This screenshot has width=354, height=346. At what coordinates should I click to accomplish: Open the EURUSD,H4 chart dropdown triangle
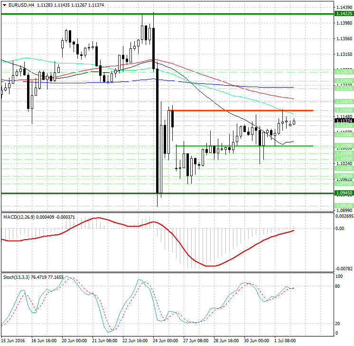click(5, 5)
